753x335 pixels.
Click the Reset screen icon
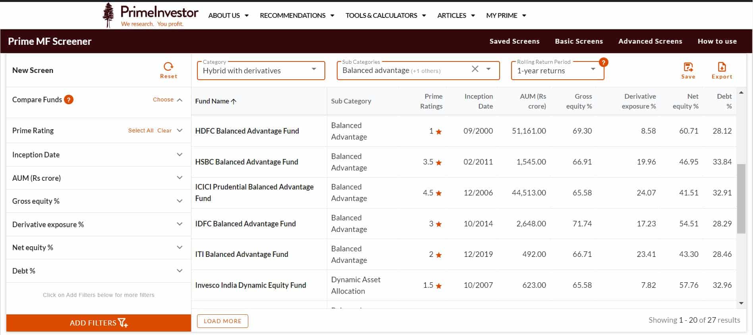168,66
